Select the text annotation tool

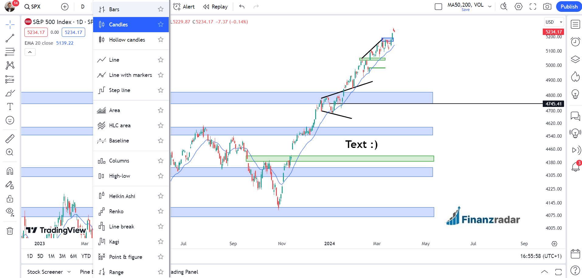[10, 107]
